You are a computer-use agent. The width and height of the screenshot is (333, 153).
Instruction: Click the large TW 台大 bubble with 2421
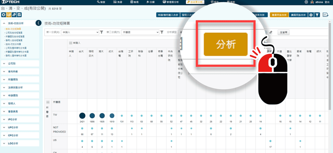coord(82,115)
